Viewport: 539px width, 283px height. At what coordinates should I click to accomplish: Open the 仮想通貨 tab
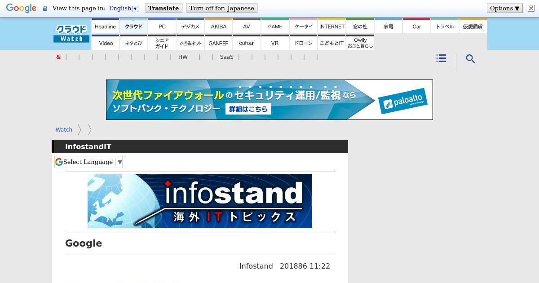coord(473,26)
